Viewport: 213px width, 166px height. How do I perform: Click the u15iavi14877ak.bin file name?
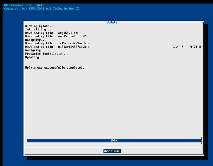tap(74, 47)
